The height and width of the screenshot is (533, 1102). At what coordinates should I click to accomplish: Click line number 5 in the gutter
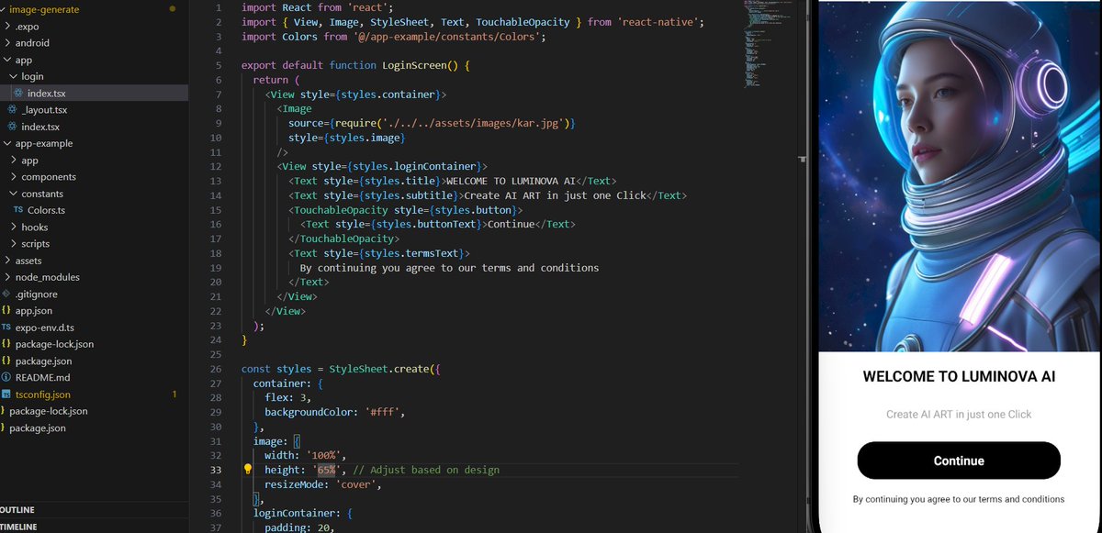219,65
